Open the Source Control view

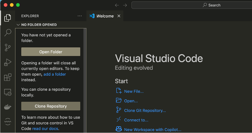click(8, 48)
